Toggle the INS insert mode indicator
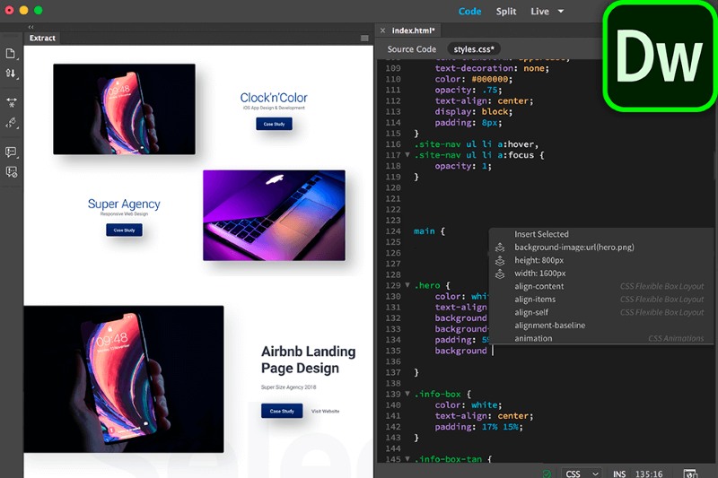The height and width of the screenshot is (478, 718). [x=619, y=474]
